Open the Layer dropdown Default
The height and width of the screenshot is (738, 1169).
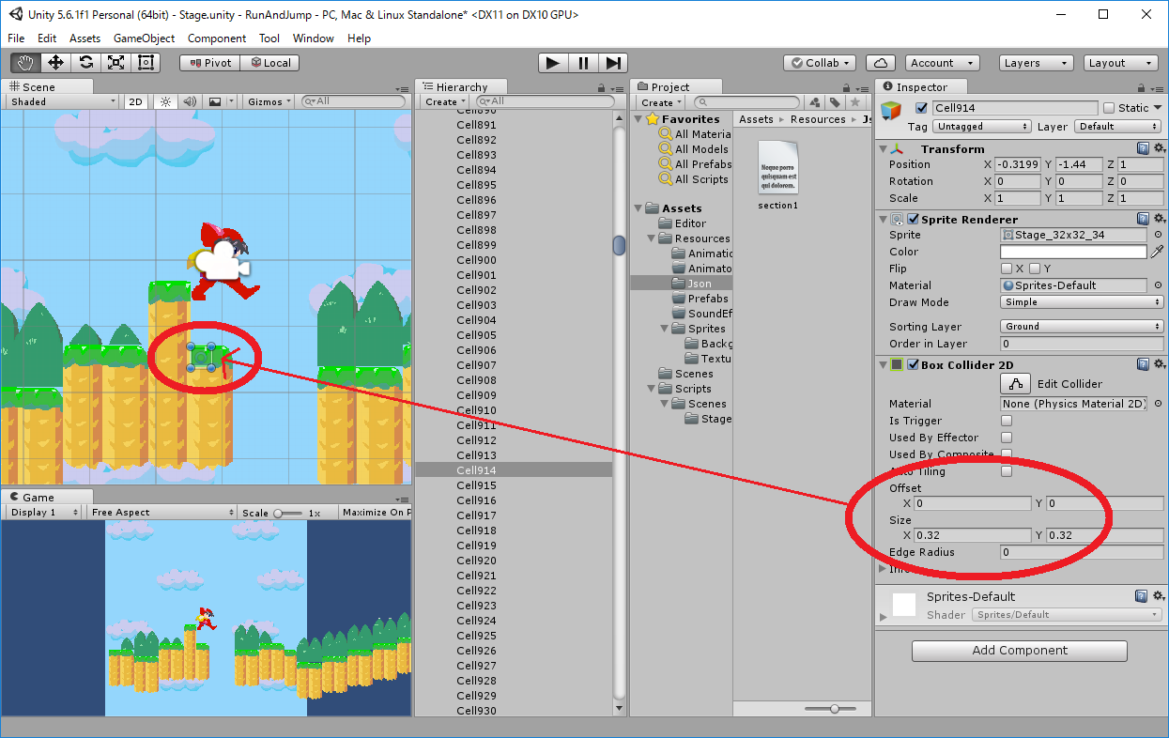coord(1119,126)
